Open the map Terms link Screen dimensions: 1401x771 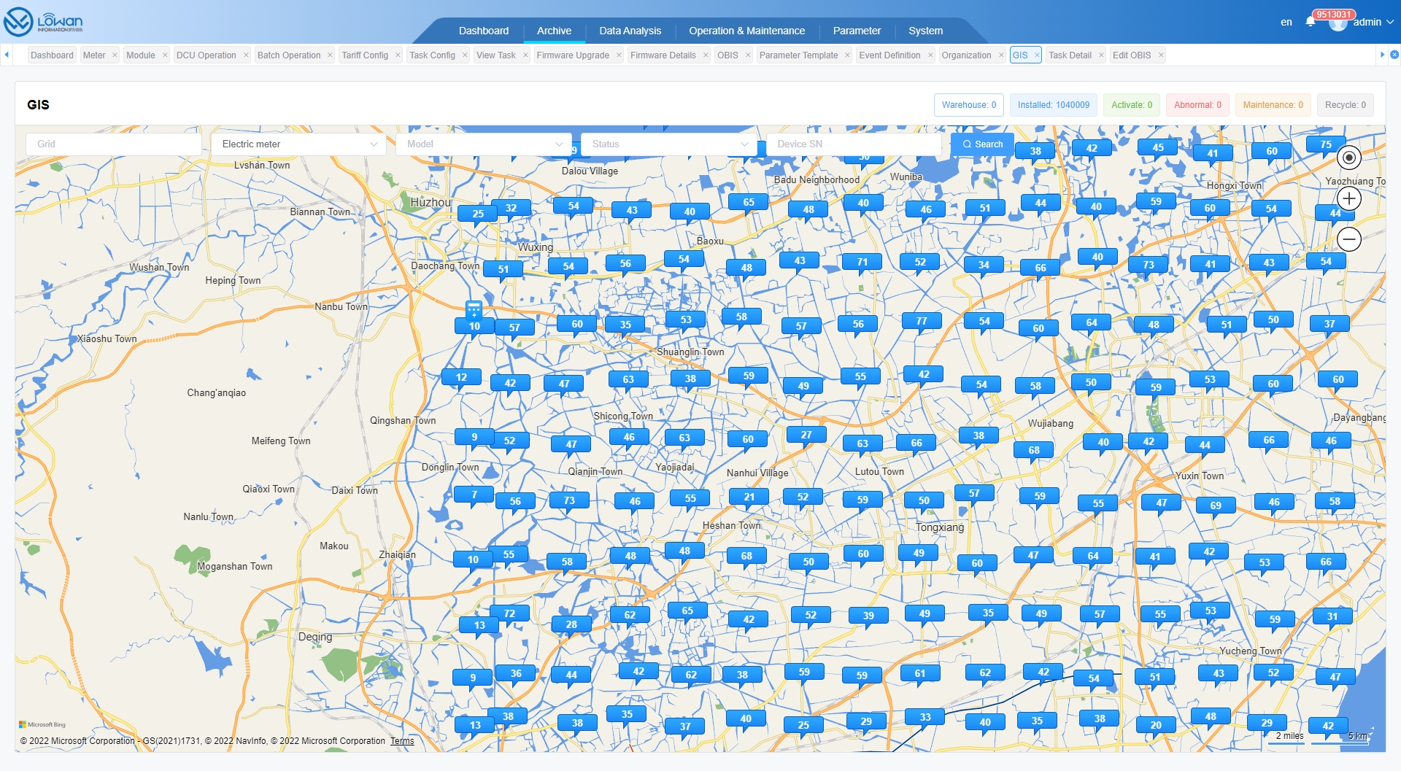pos(402,741)
